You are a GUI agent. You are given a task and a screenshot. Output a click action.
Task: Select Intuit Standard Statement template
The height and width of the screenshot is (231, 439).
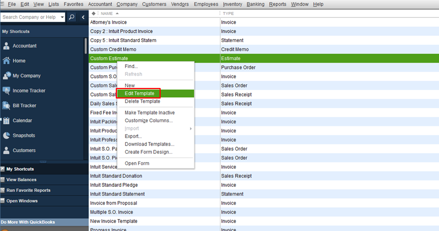click(x=264, y=194)
